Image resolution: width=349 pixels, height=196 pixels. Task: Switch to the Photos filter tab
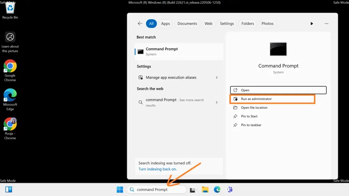(x=267, y=23)
